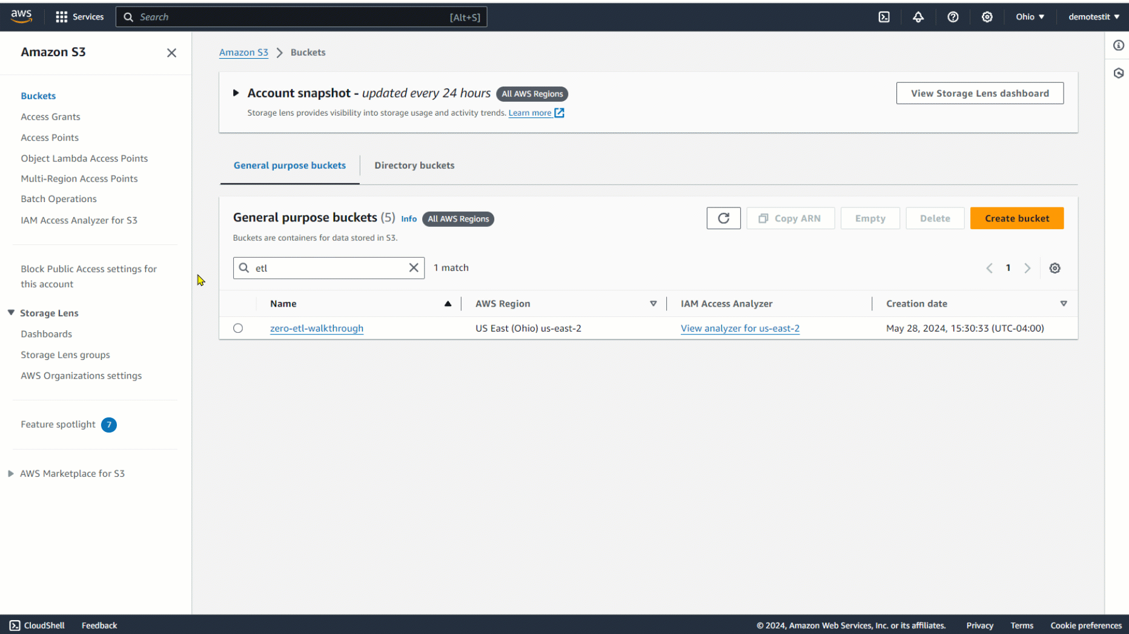Switch to General purpose buckets tab
The width and height of the screenshot is (1129, 634).
pyautogui.click(x=290, y=166)
